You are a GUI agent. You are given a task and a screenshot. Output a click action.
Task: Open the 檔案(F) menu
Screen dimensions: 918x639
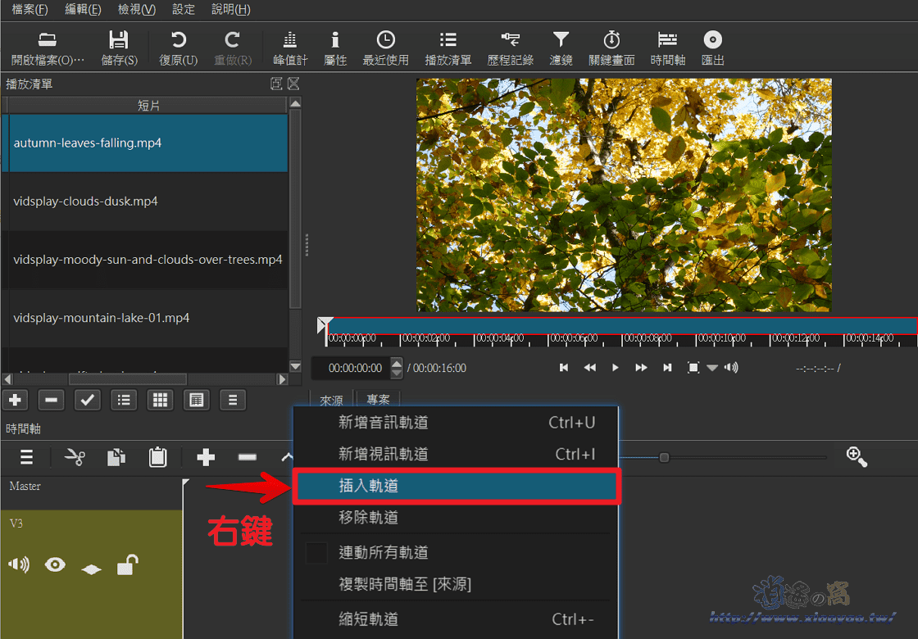[30, 9]
